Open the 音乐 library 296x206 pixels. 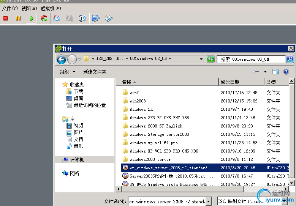pos(78,146)
